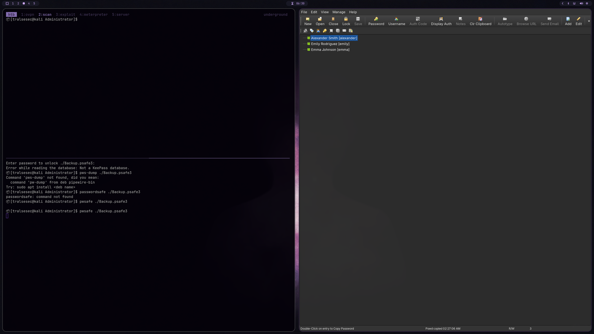Switch to the 3:exploit tmux window
594x334 pixels.
(x=65, y=15)
